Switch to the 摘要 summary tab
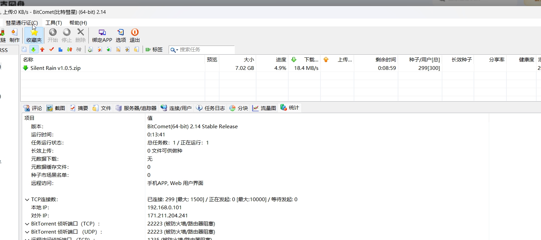Image resolution: width=541 pixels, height=240 pixels. (79, 108)
